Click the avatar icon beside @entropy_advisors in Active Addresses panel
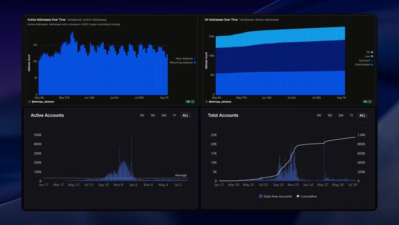The width and height of the screenshot is (399, 225). [x=29, y=102]
